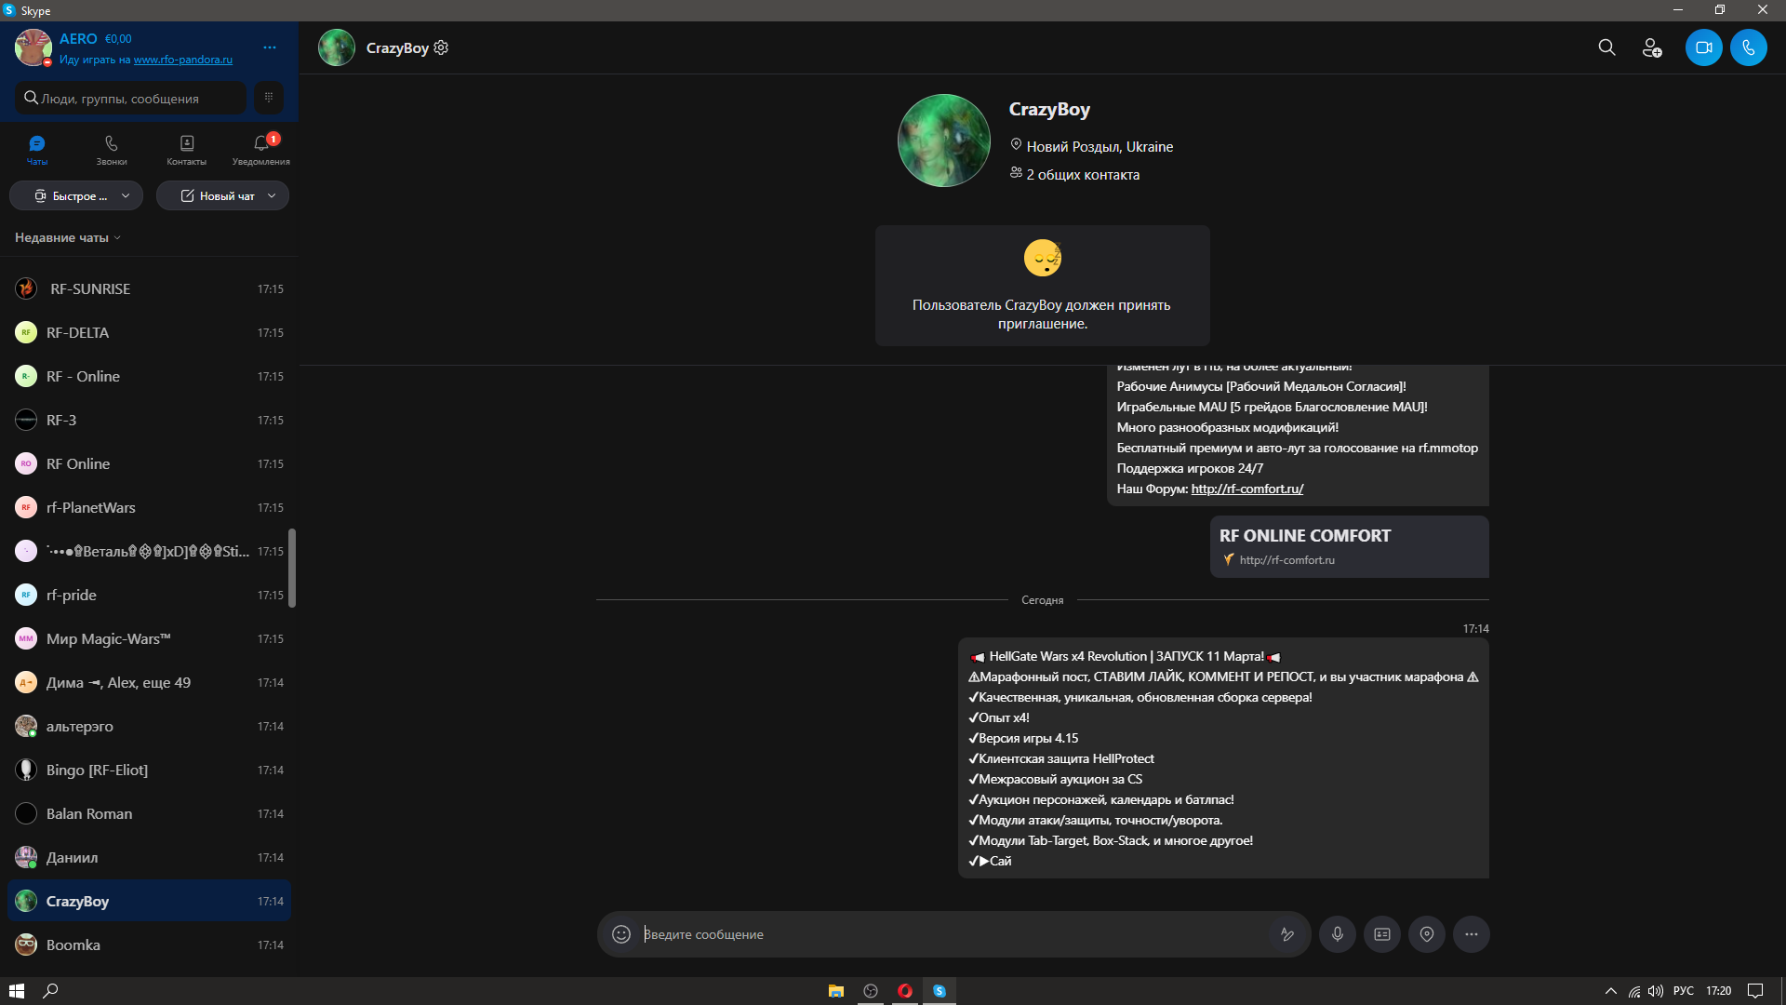Open the RF - Online chat
Image resolution: width=1786 pixels, height=1005 pixels.
point(149,376)
